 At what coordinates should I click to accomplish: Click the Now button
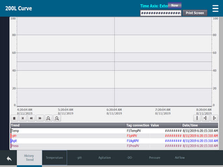point(175,5)
